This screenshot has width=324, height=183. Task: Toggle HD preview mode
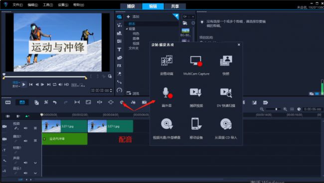click(x=66, y=85)
